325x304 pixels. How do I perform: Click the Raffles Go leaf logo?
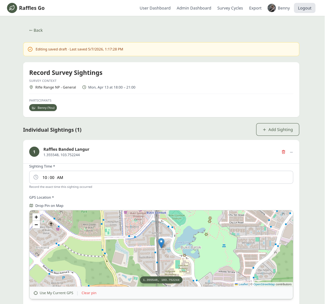point(12,8)
